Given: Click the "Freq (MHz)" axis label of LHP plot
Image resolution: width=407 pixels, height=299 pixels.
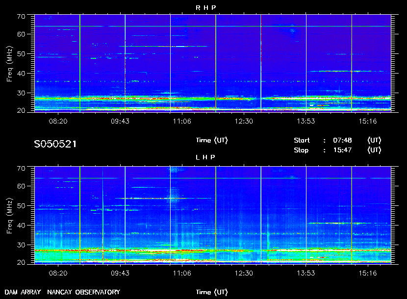Looking at the screenshot, I should (x=10, y=216).
